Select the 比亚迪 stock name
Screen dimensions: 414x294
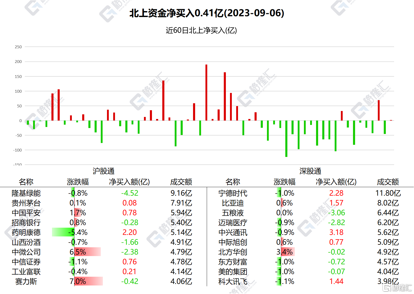tap(233, 203)
